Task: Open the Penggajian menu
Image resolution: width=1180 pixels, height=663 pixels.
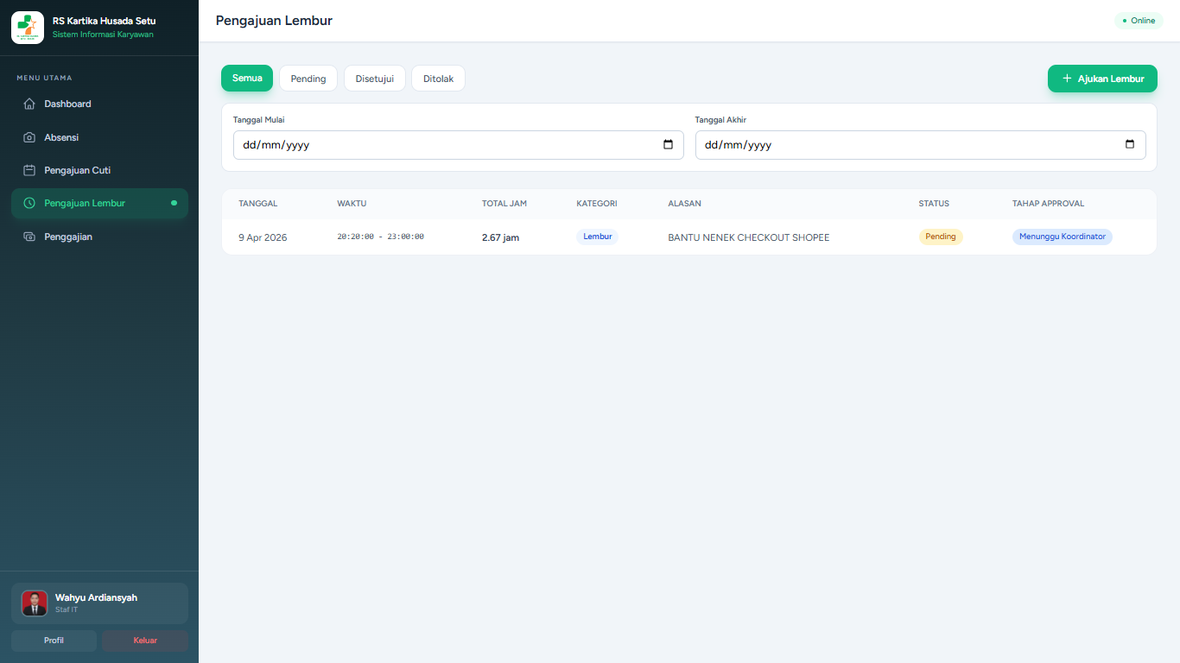Action: point(99,237)
